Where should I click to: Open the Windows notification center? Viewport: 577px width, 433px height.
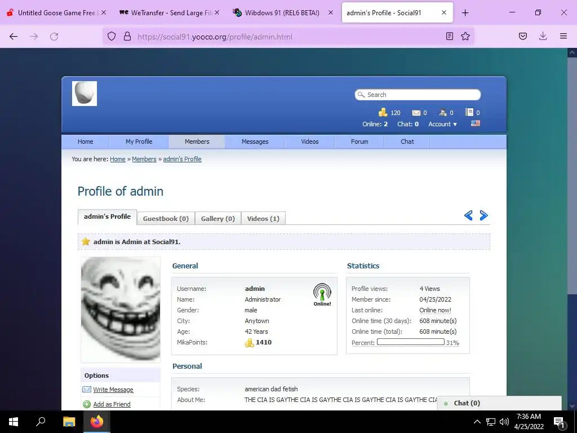(x=559, y=422)
